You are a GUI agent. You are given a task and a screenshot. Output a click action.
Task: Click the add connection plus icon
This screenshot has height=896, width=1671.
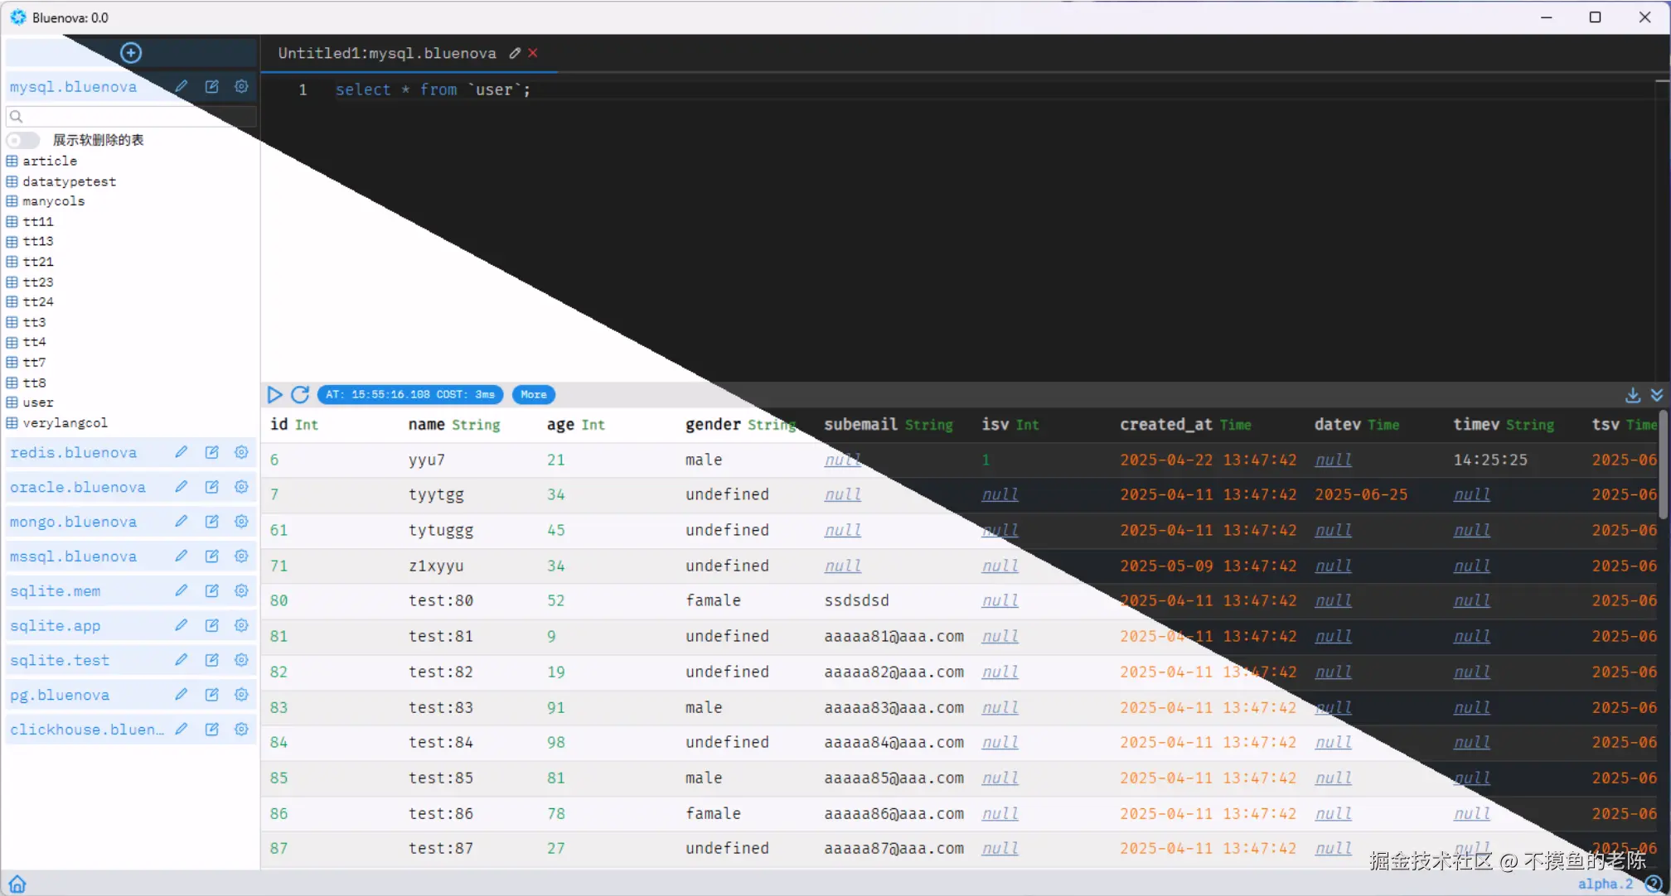tap(131, 53)
